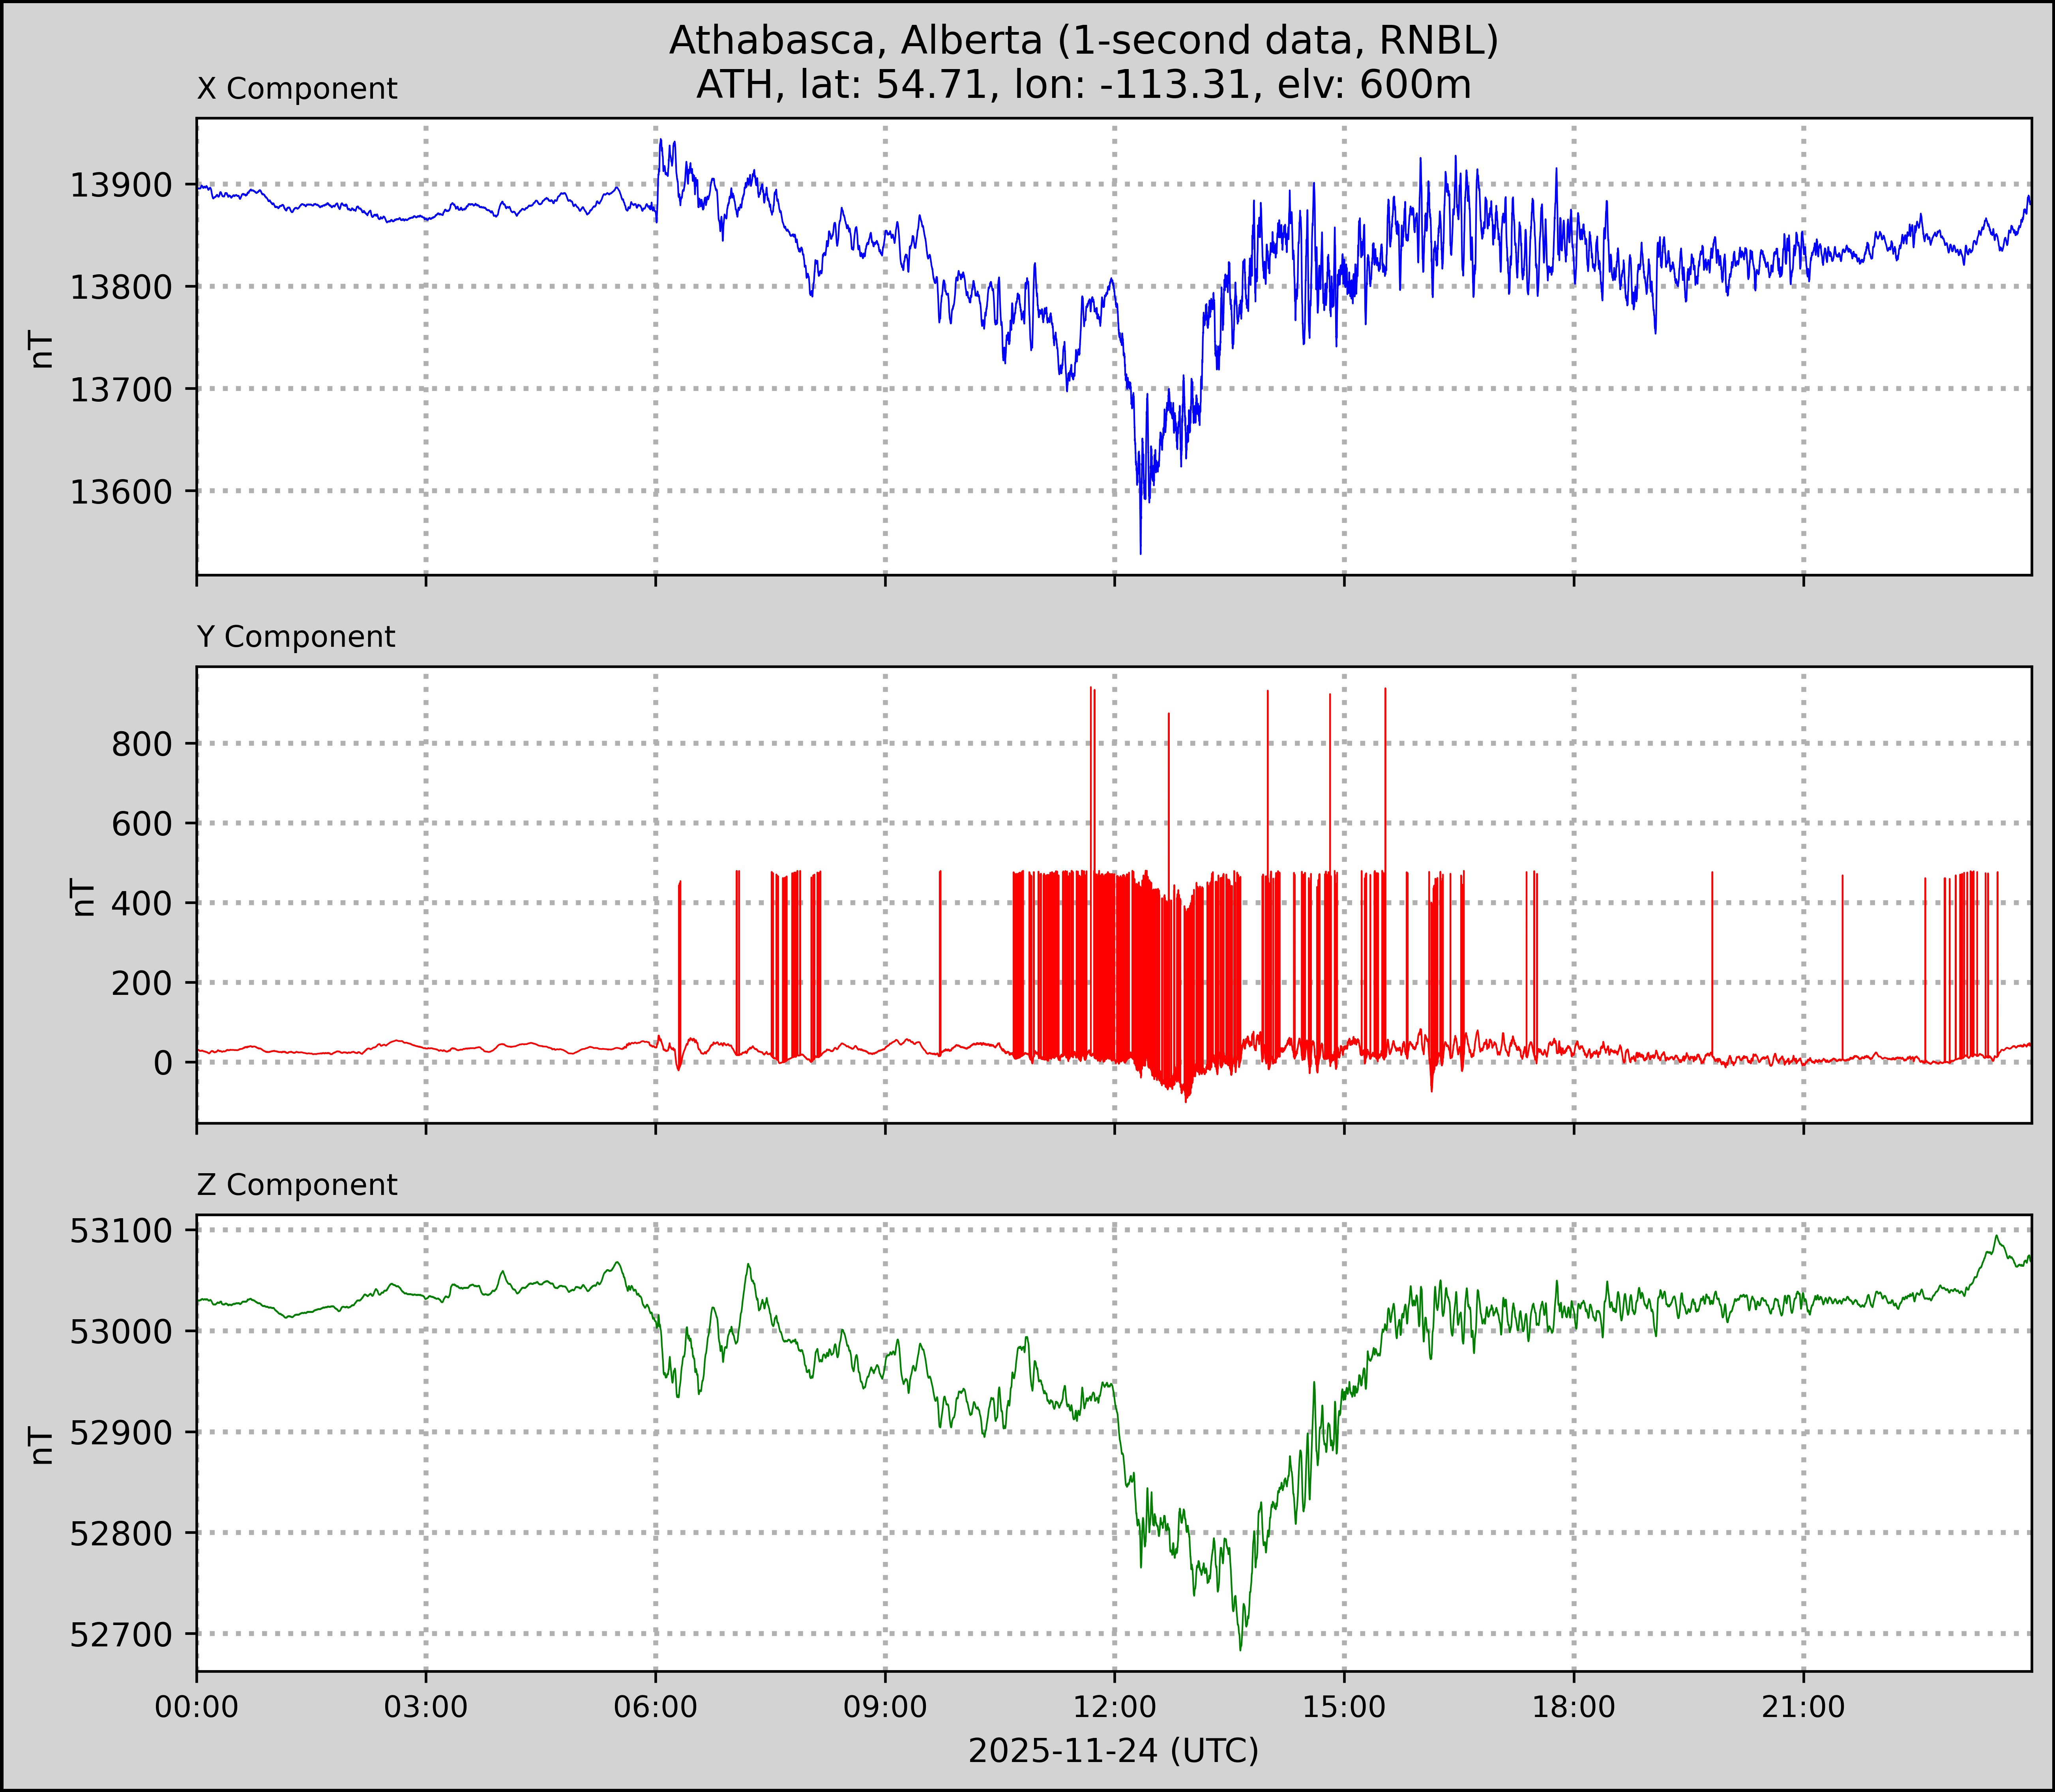Viewport: 2055px width, 1792px height.
Task: Click the deepest blue X component minimum spike
Action: coord(1141,550)
